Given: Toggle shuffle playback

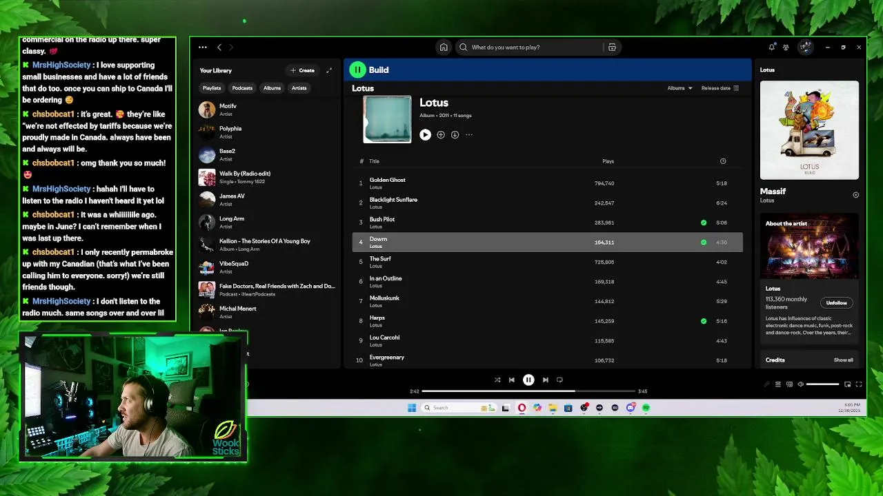Looking at the screenshot, I should tap(497, 380).
